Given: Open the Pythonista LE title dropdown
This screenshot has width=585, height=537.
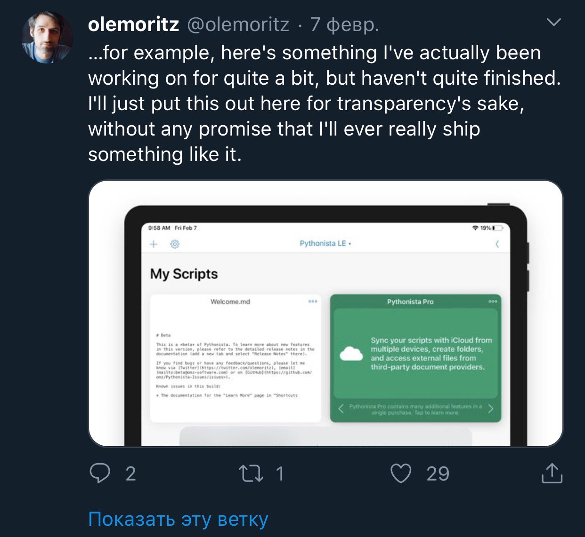Looking at the screenshot, I should click(x=325, y=243).
